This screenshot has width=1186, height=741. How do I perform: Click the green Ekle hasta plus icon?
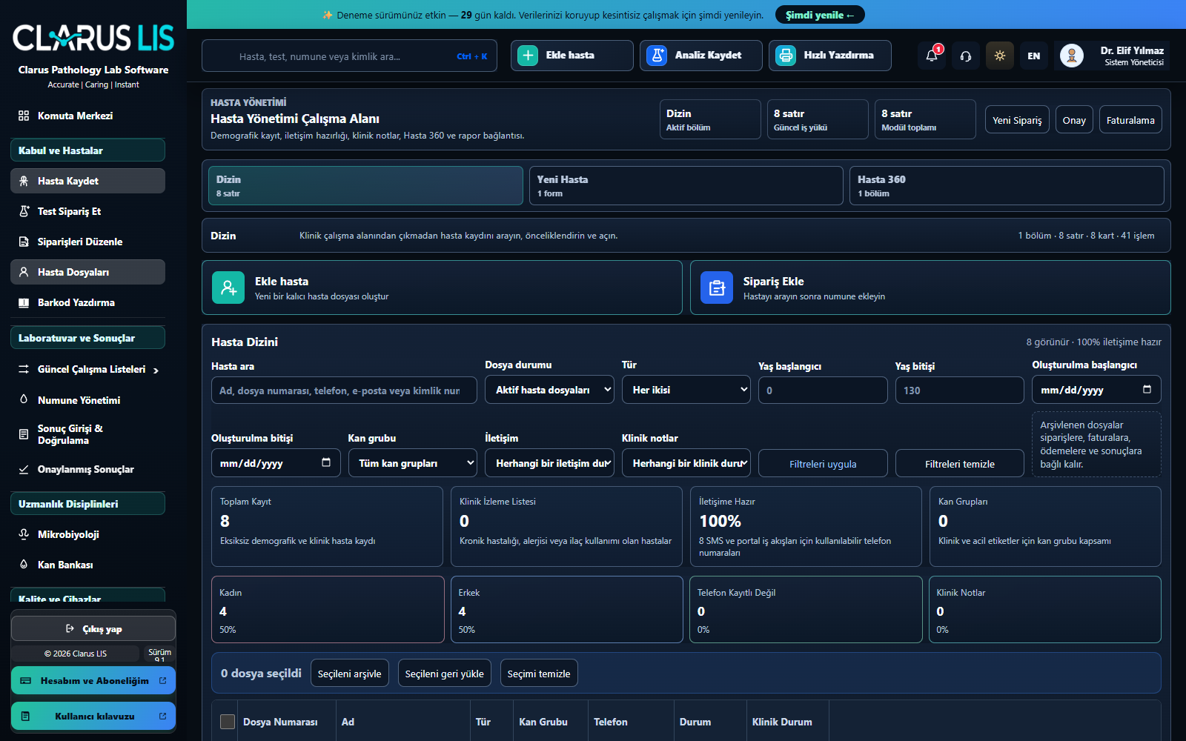pos(528,56)
